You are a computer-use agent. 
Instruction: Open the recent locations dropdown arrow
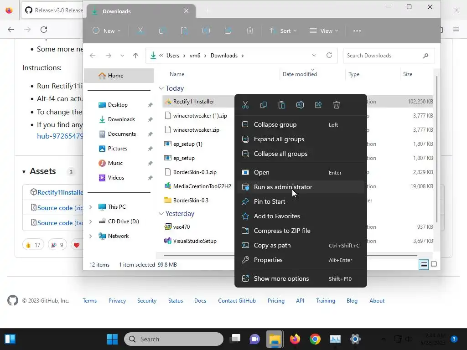[x=122, y=56]
